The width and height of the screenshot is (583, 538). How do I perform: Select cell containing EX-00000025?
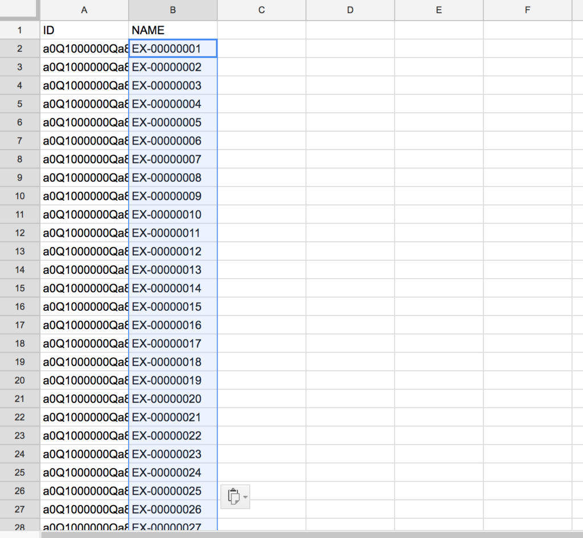pos(173,491)
